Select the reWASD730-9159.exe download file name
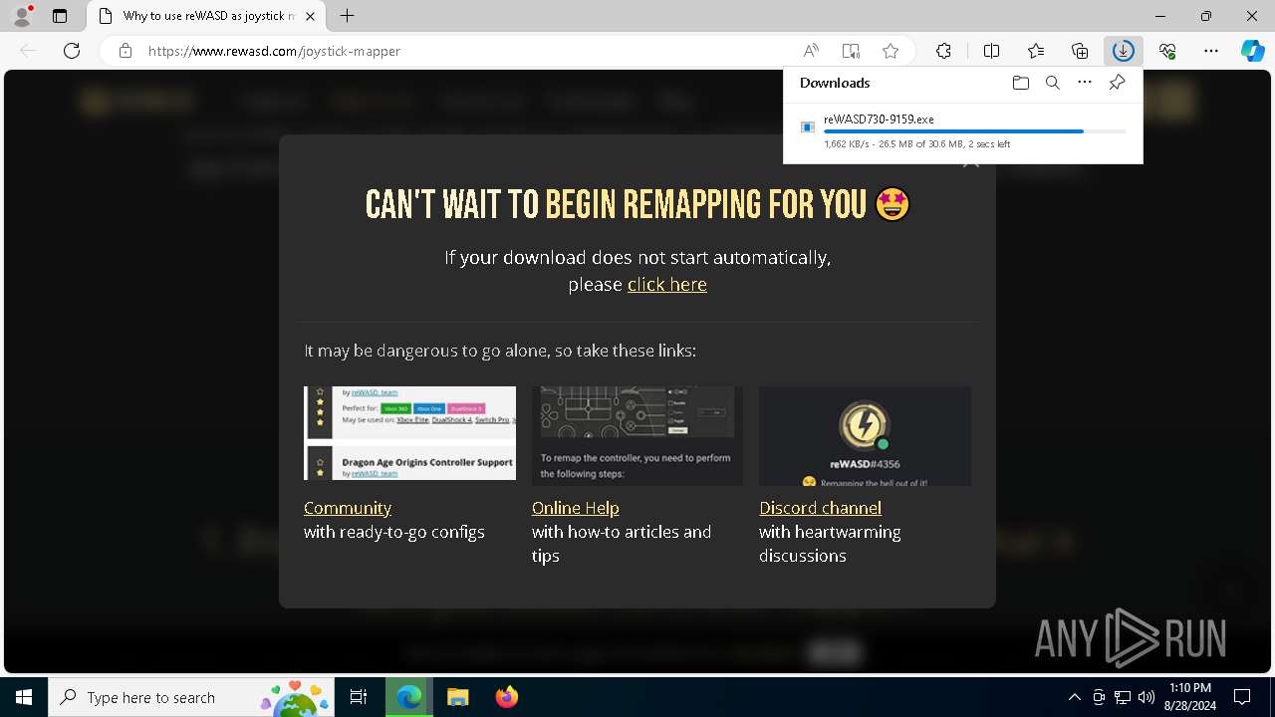This screenshot has width=1275, height=717. [x=879, y=119]
